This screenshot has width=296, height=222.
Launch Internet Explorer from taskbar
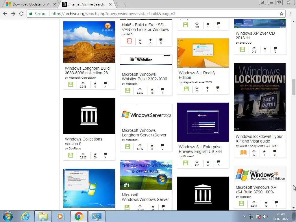point(25,216)
